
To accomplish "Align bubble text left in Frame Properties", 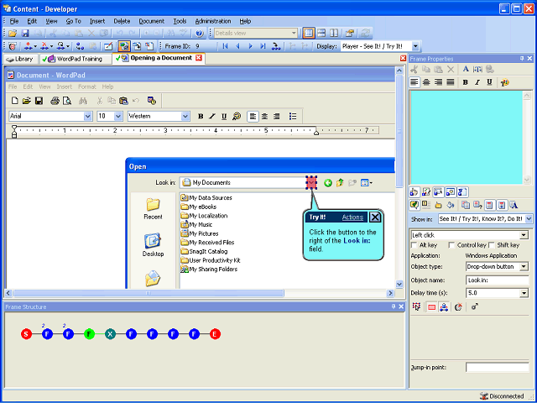I will point(414,82).
